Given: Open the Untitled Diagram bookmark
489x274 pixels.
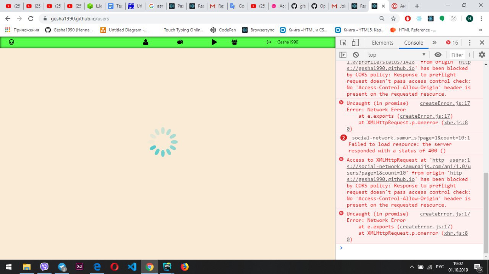Looking at the screenshot, I should tap(124, 30).
